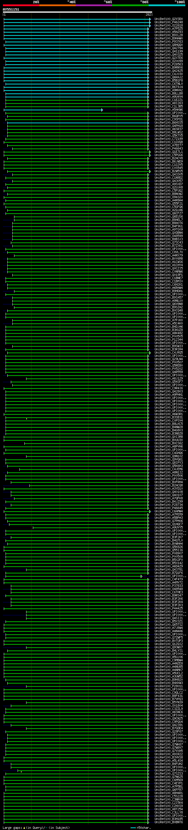Select the UniRef100_Q6KAJ2 label
Image resolution: width=188 pixels, height=830 pixels.
tap(169, 77)
